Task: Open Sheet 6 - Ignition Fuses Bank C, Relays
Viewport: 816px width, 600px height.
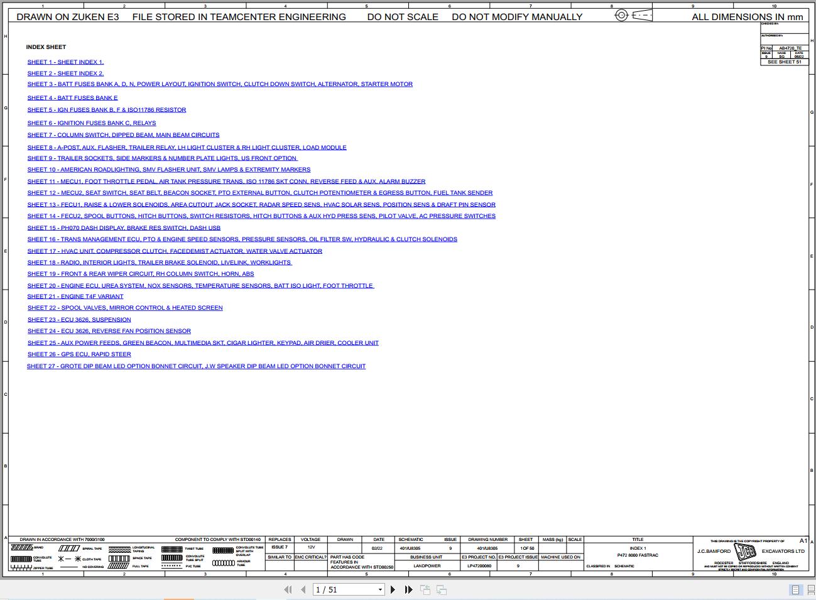Action: point(92,123)
